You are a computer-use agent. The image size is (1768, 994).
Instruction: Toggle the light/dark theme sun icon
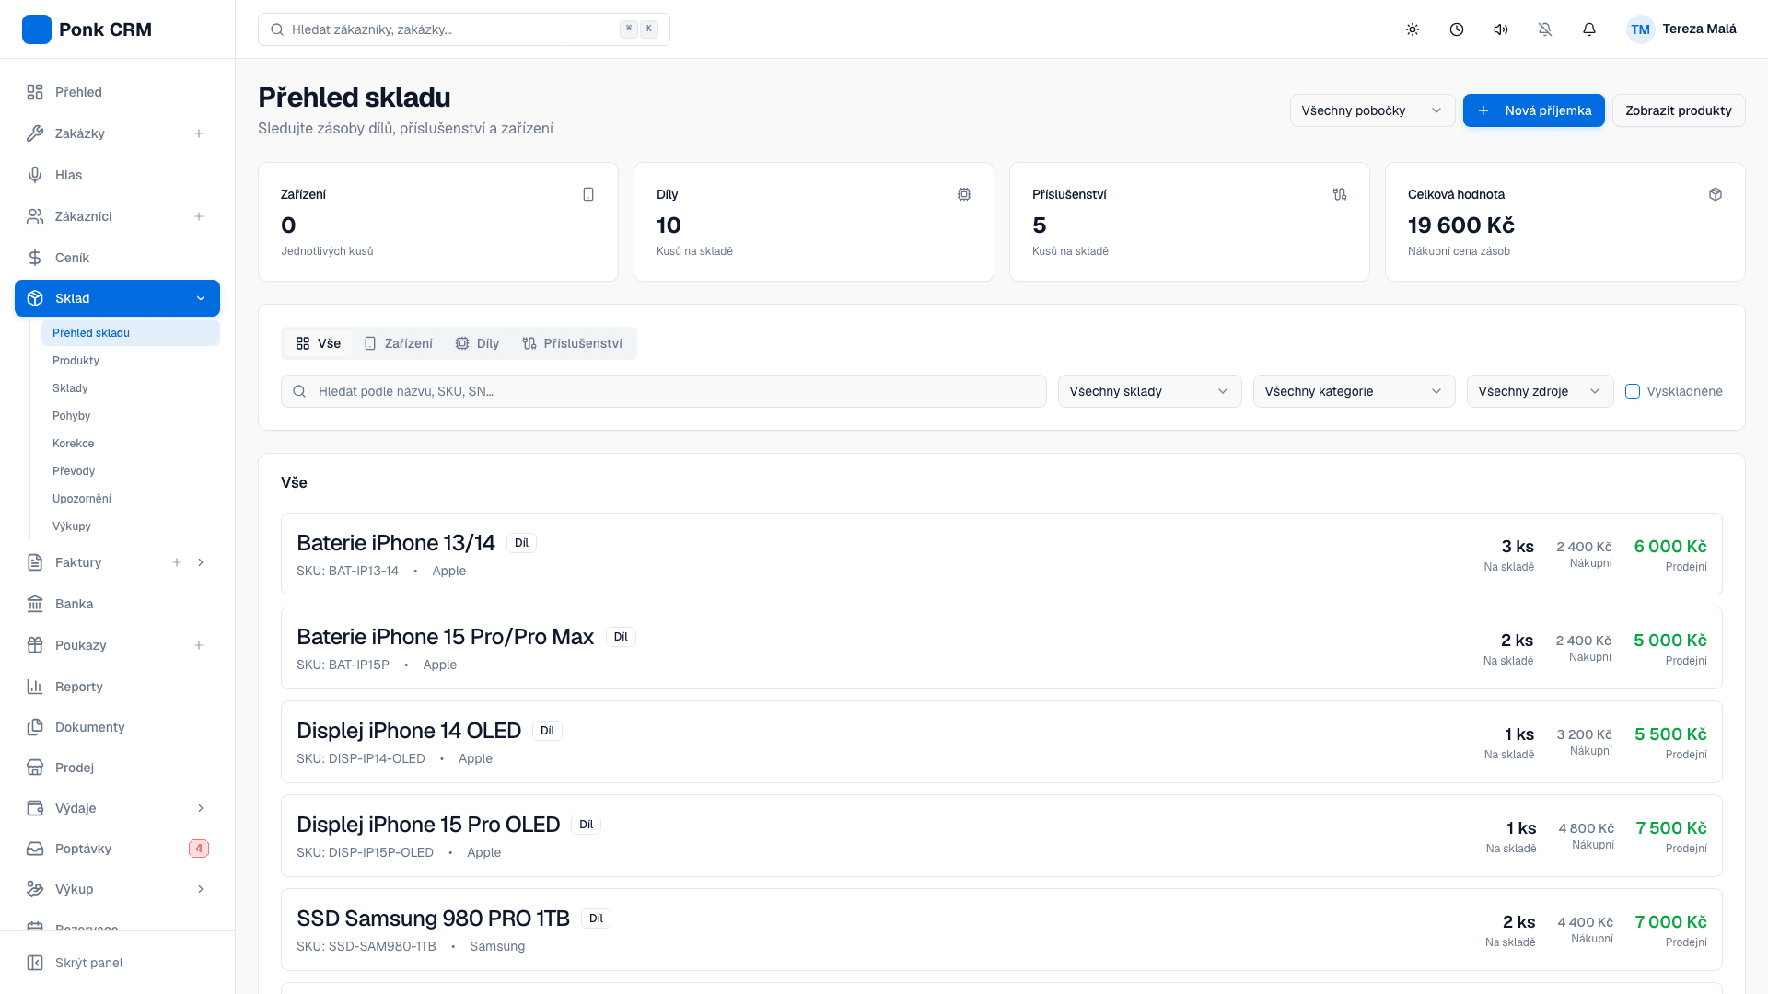[1413, 29]
